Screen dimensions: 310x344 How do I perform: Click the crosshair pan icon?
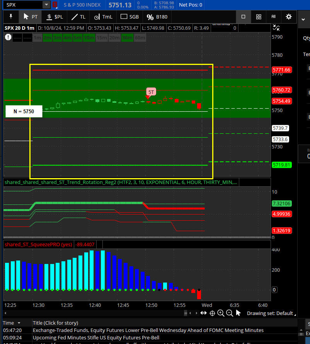coord(212,313)
